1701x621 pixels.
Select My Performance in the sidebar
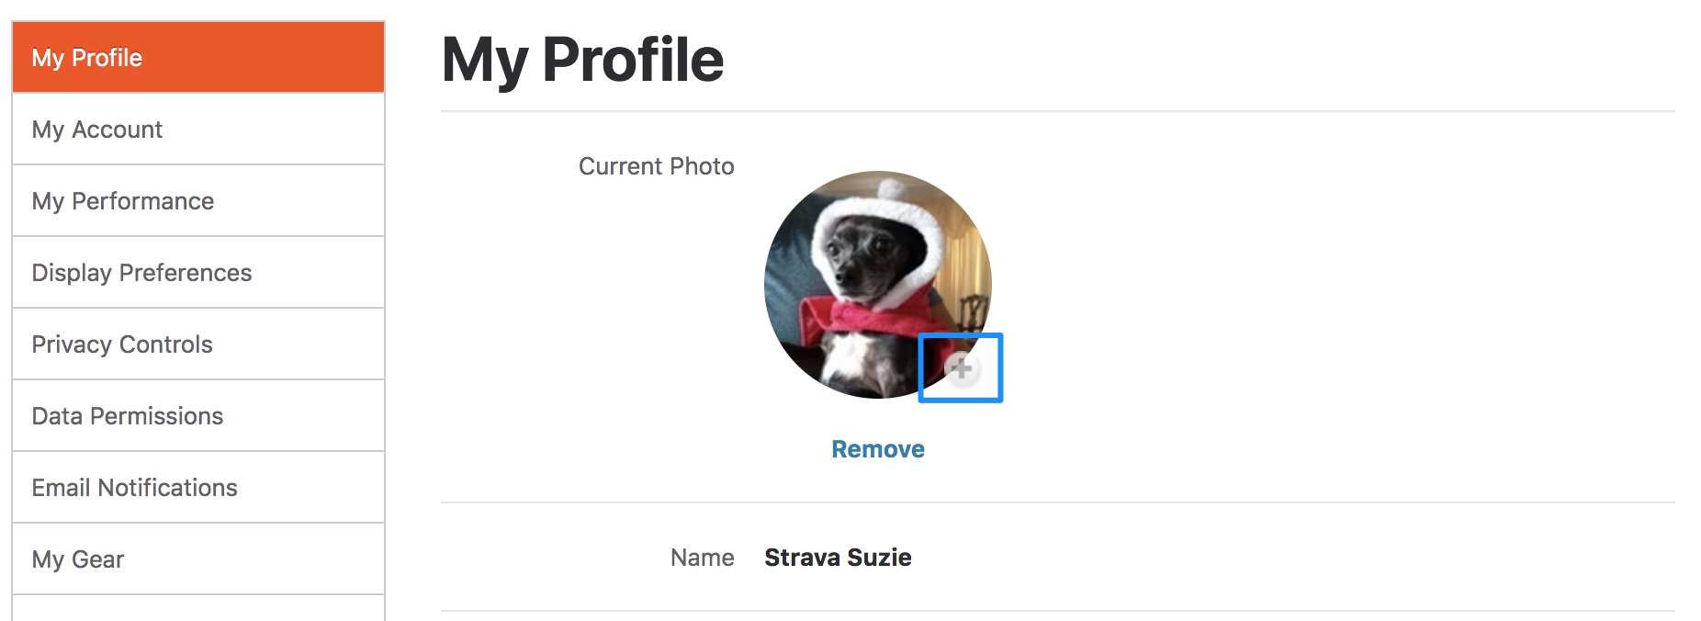coord(198,201)
